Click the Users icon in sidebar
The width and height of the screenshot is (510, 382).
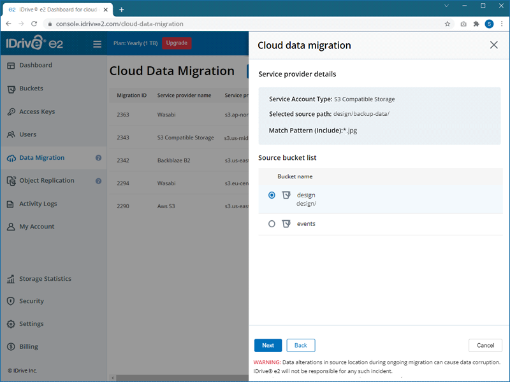click(11, 135)
